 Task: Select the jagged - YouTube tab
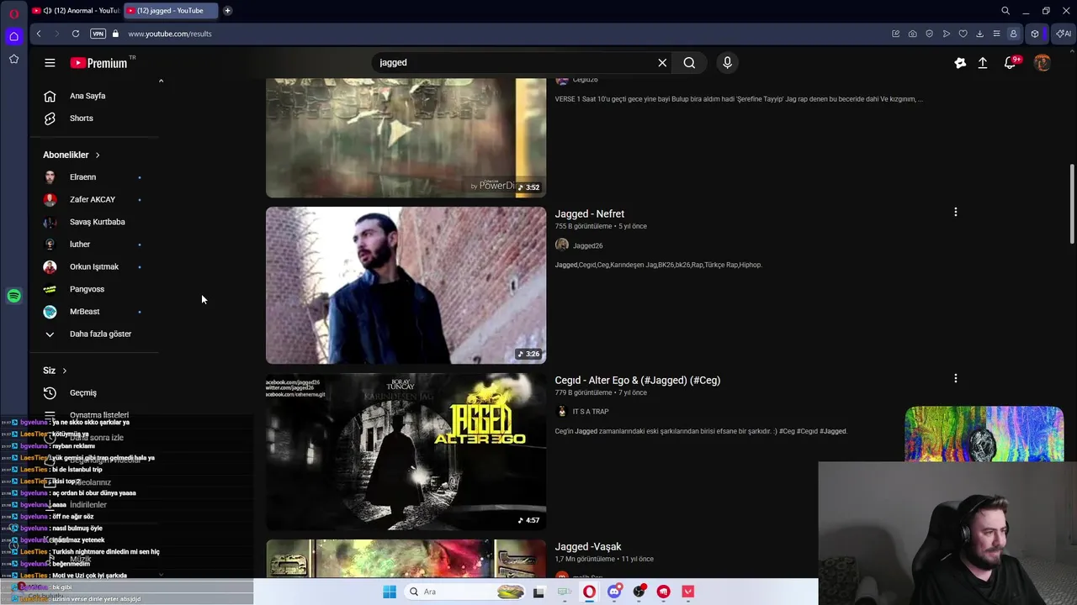click(171, 11)
